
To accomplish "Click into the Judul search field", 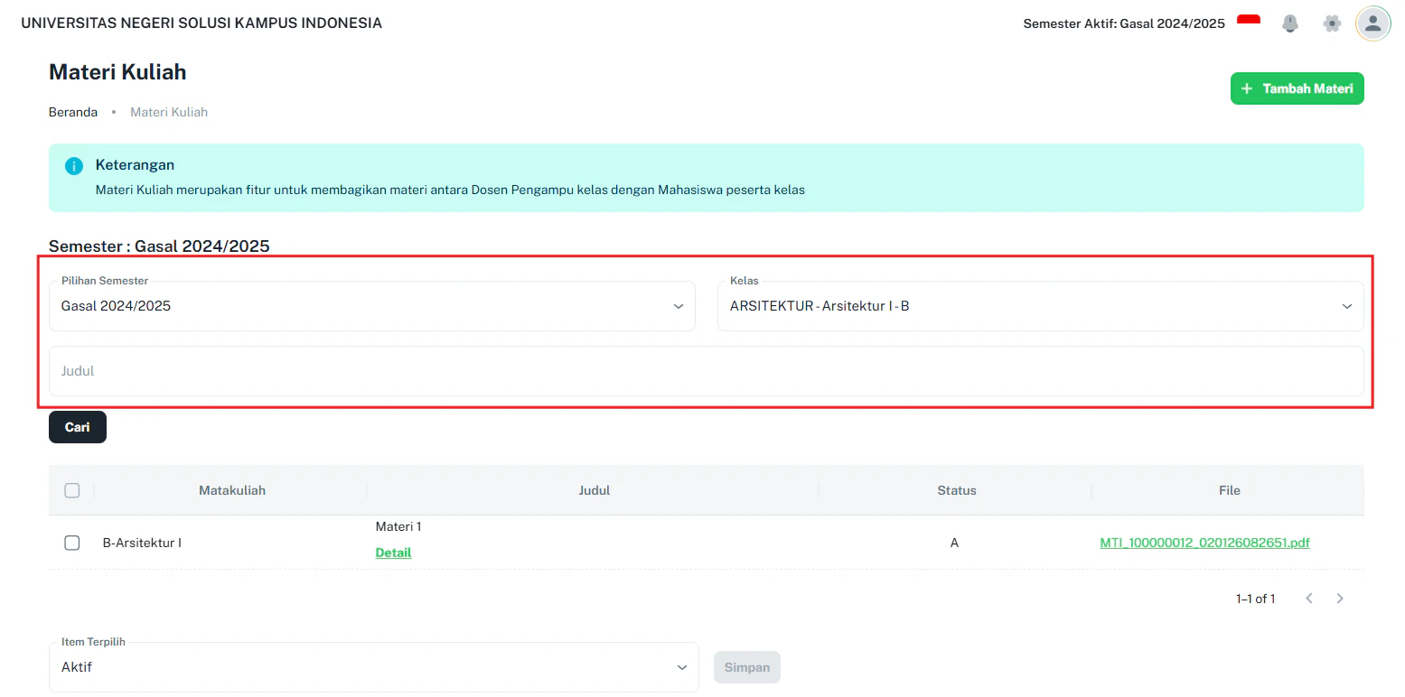I will (707, 371).
